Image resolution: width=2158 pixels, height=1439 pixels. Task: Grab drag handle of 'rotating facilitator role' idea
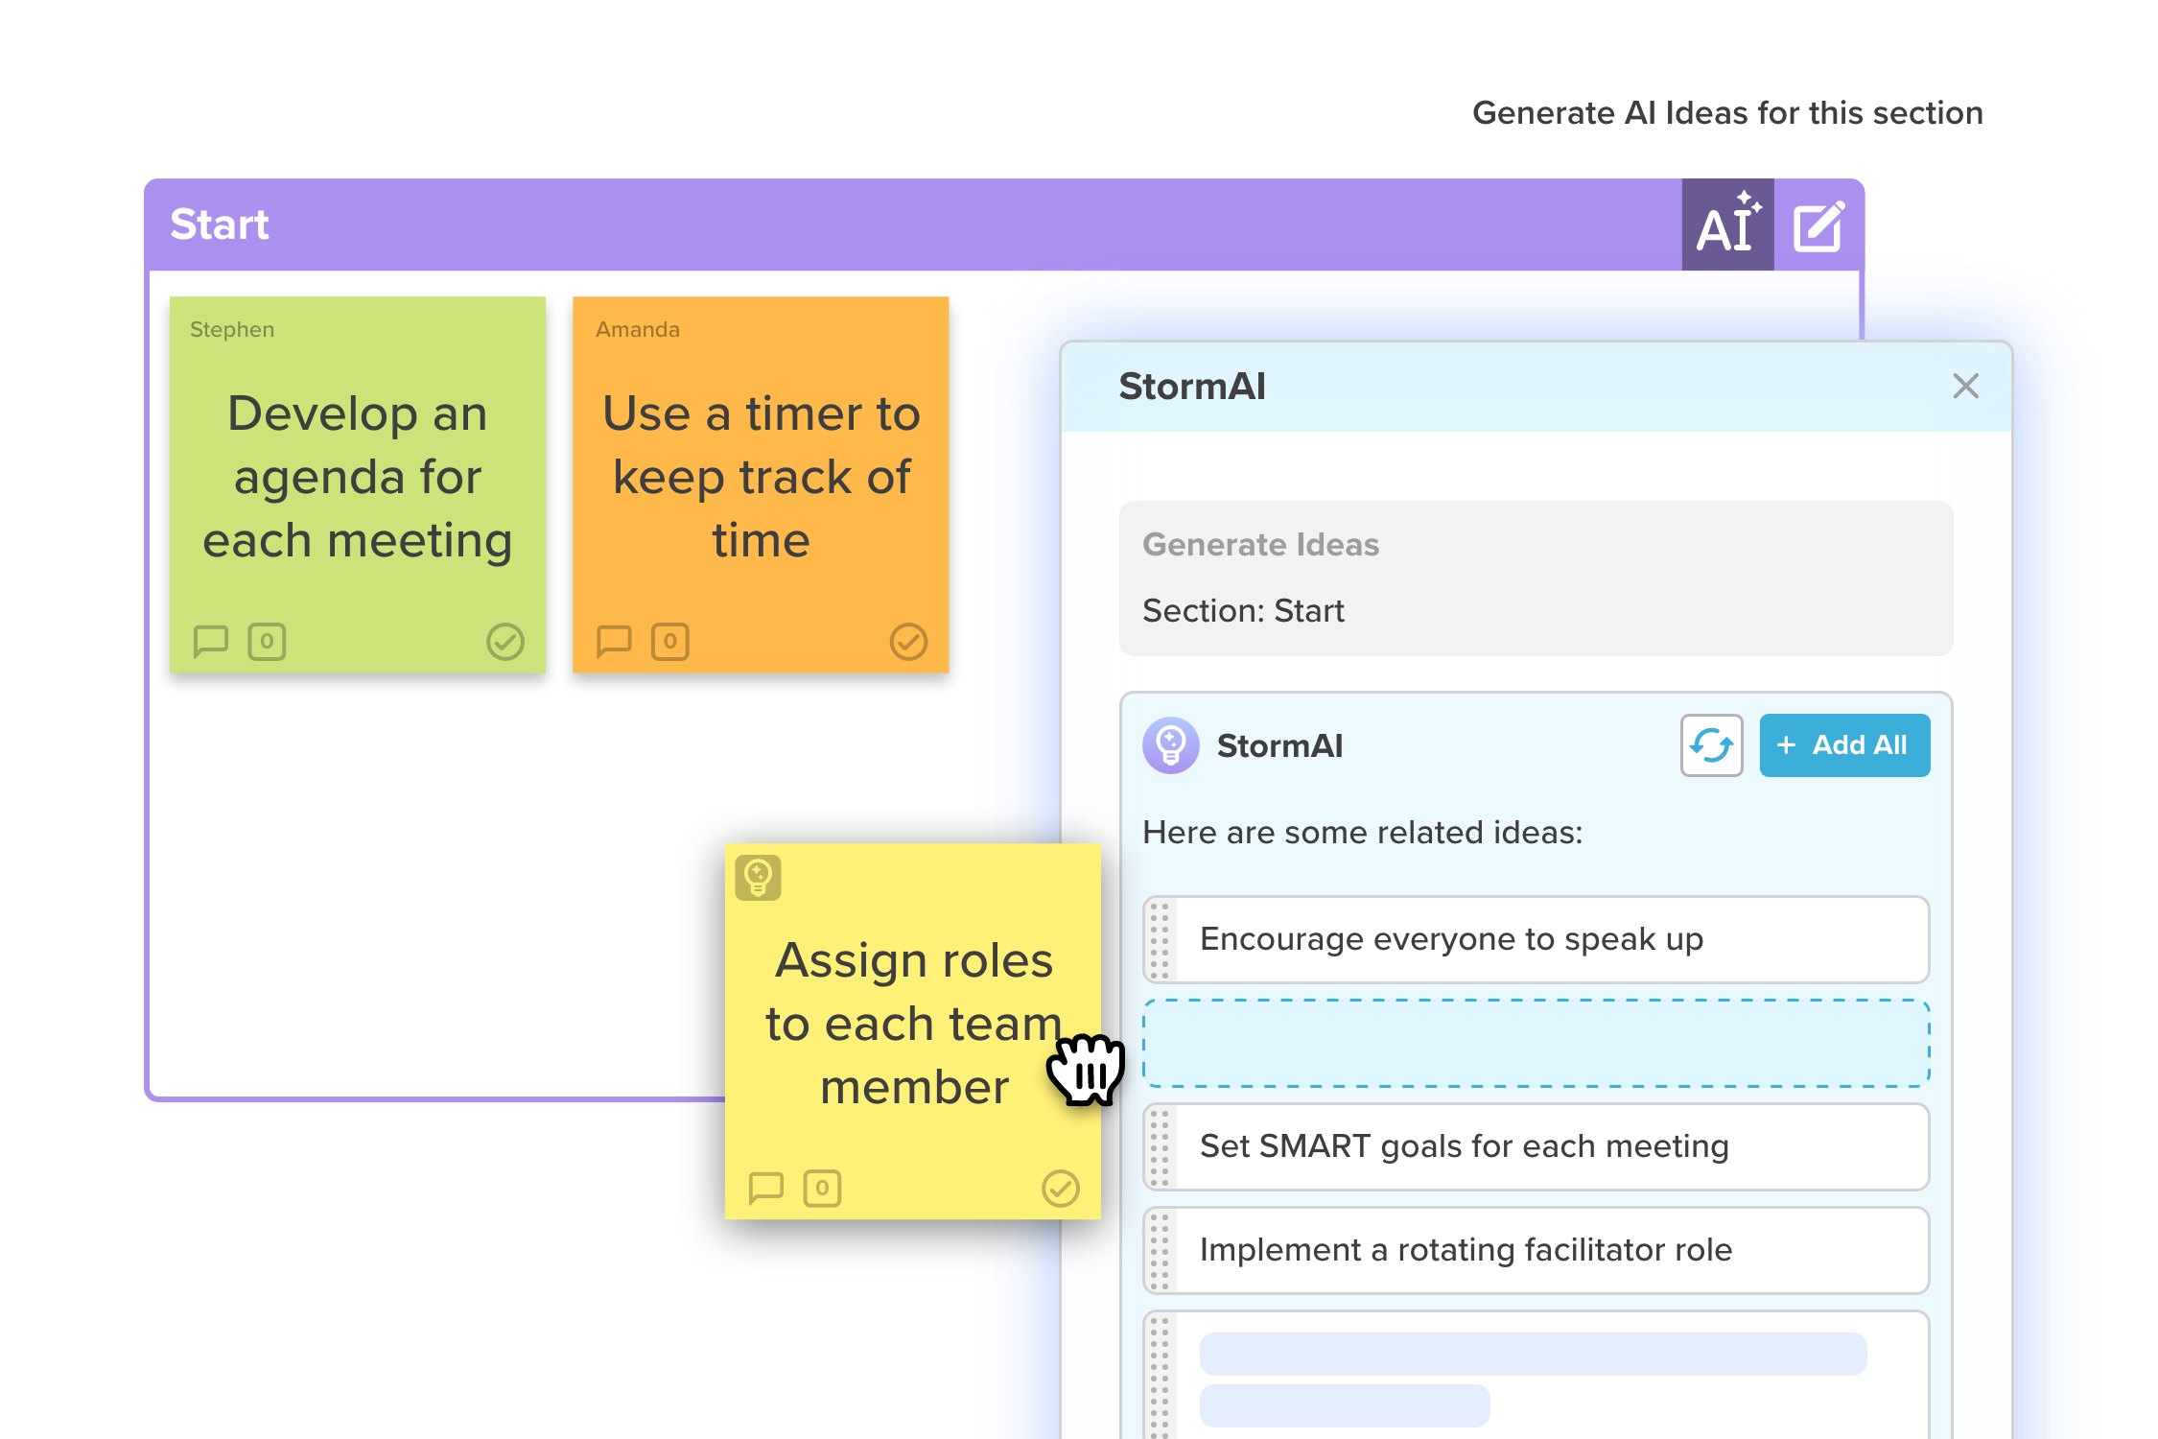click(1159, 1250)
